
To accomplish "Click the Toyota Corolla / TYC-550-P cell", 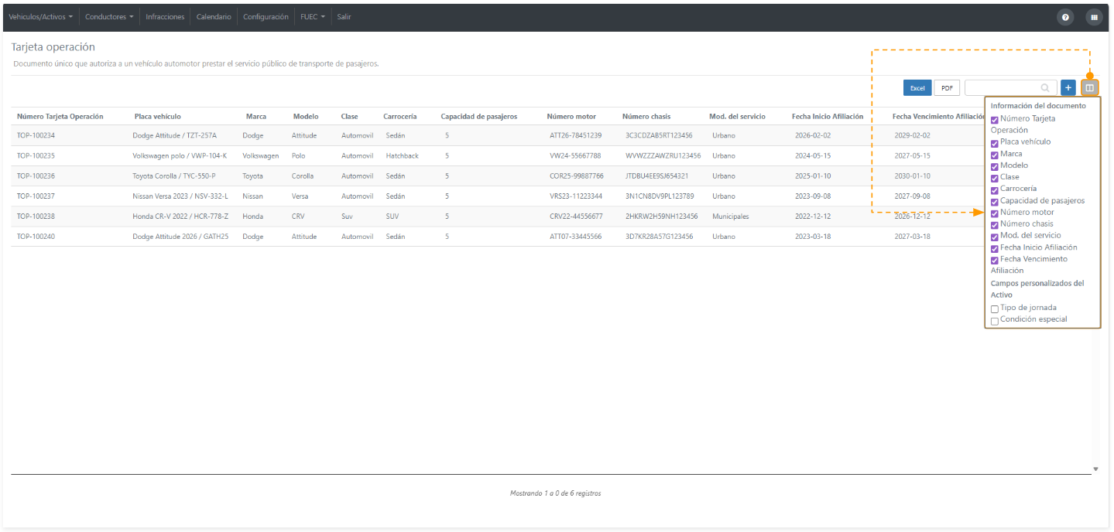I will (174, 176).
